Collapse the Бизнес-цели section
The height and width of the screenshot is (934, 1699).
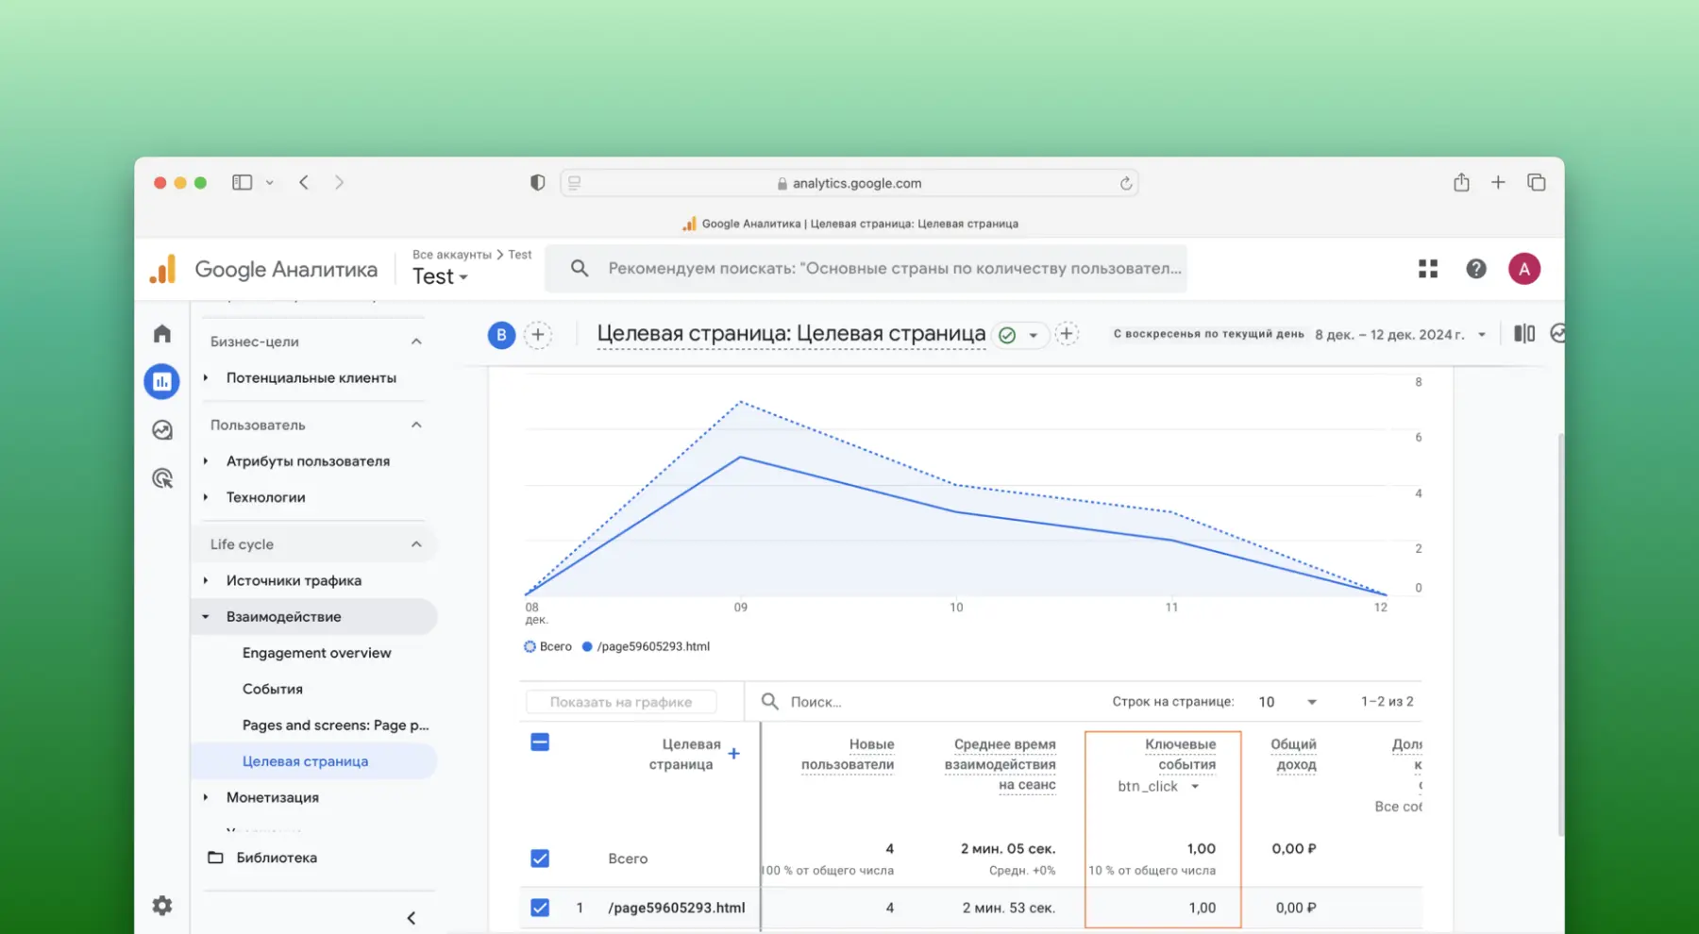[x=416, y=342]
